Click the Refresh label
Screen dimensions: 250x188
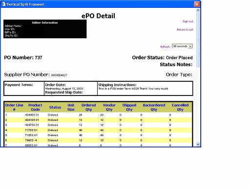coord(165,47)
